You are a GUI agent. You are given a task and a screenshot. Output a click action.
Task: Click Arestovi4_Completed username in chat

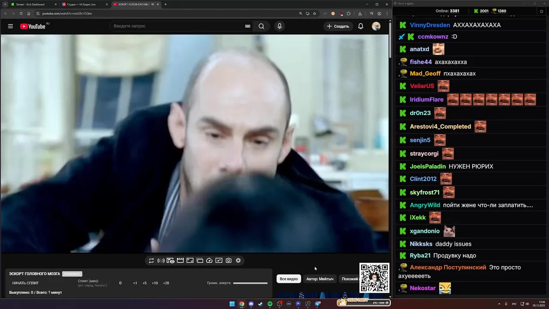click(x=440, y=127)
